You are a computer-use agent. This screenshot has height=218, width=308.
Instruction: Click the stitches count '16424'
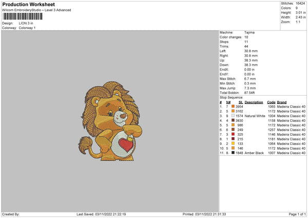pyautogui.click(x=300, y=4)
